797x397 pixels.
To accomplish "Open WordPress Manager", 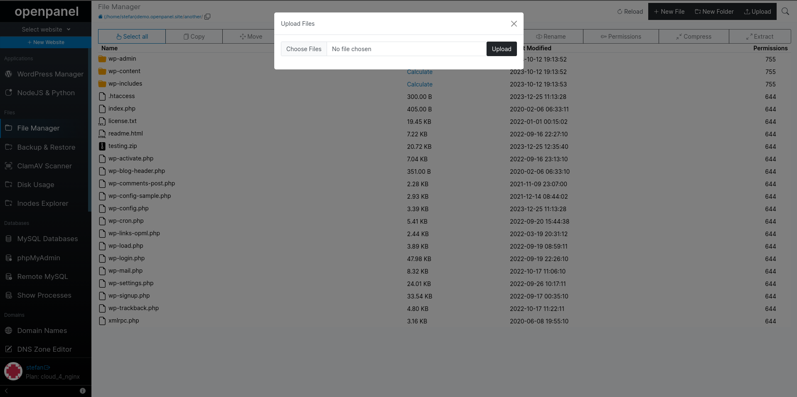I will tap(46, 74).
